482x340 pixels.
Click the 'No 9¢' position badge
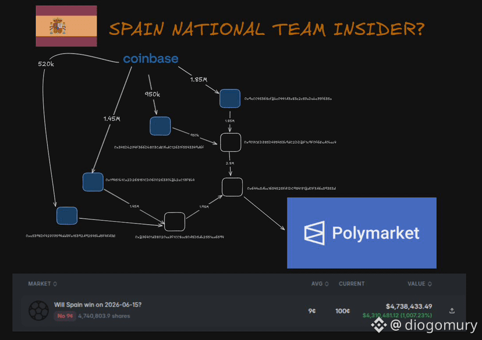65,316
